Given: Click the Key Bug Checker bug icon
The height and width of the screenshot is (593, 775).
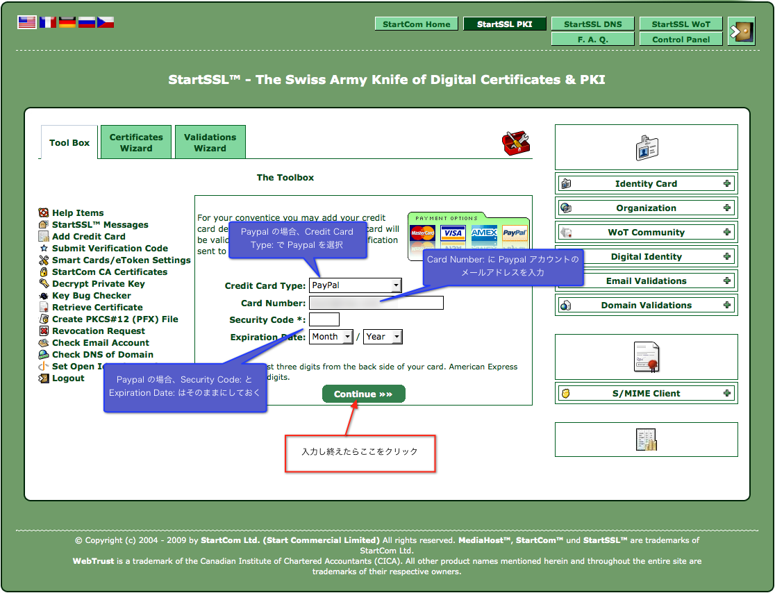Looking at the screenshot, I should (44, 296).
